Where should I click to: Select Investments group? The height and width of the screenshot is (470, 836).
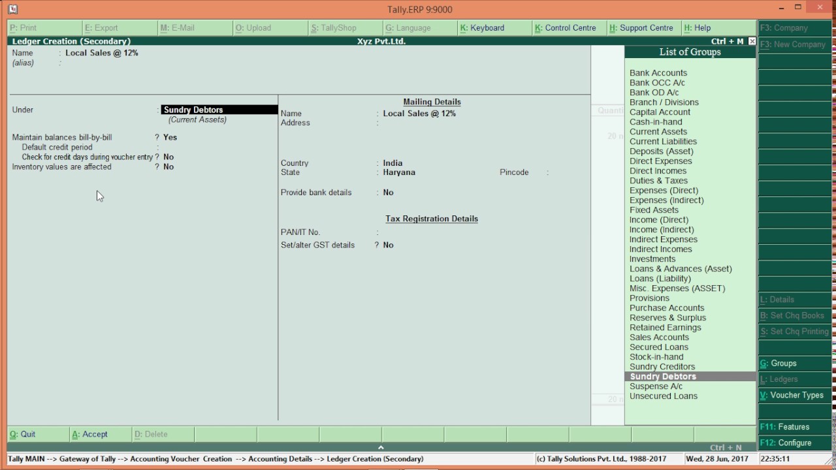[x=652, y=259]
